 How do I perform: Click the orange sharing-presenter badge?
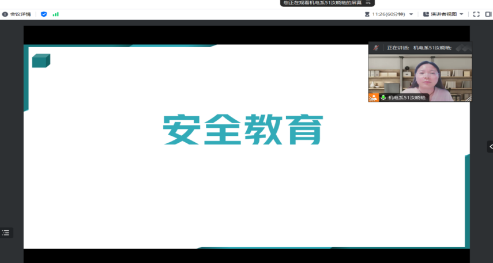point(373,97)
